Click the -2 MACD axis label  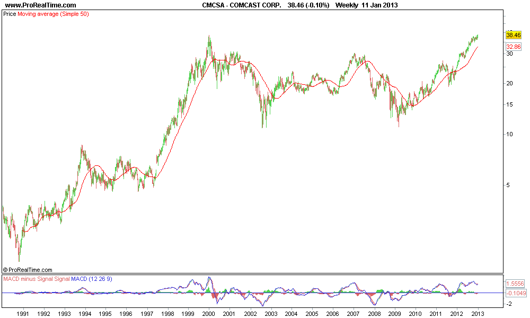click(x=509, y=304)
